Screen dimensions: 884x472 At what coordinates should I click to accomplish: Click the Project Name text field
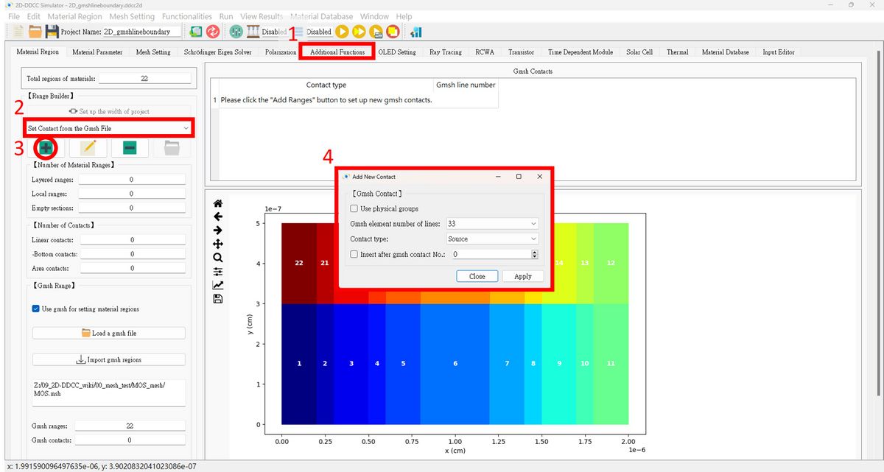141,32
